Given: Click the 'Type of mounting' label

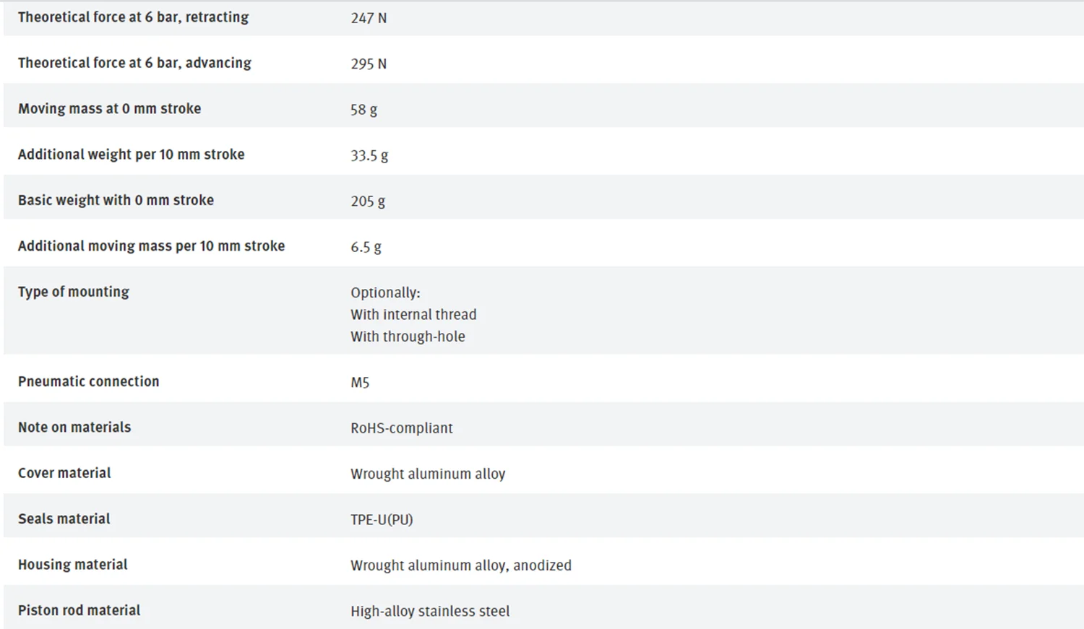Looking at the screenshot, I should [74, 292].
